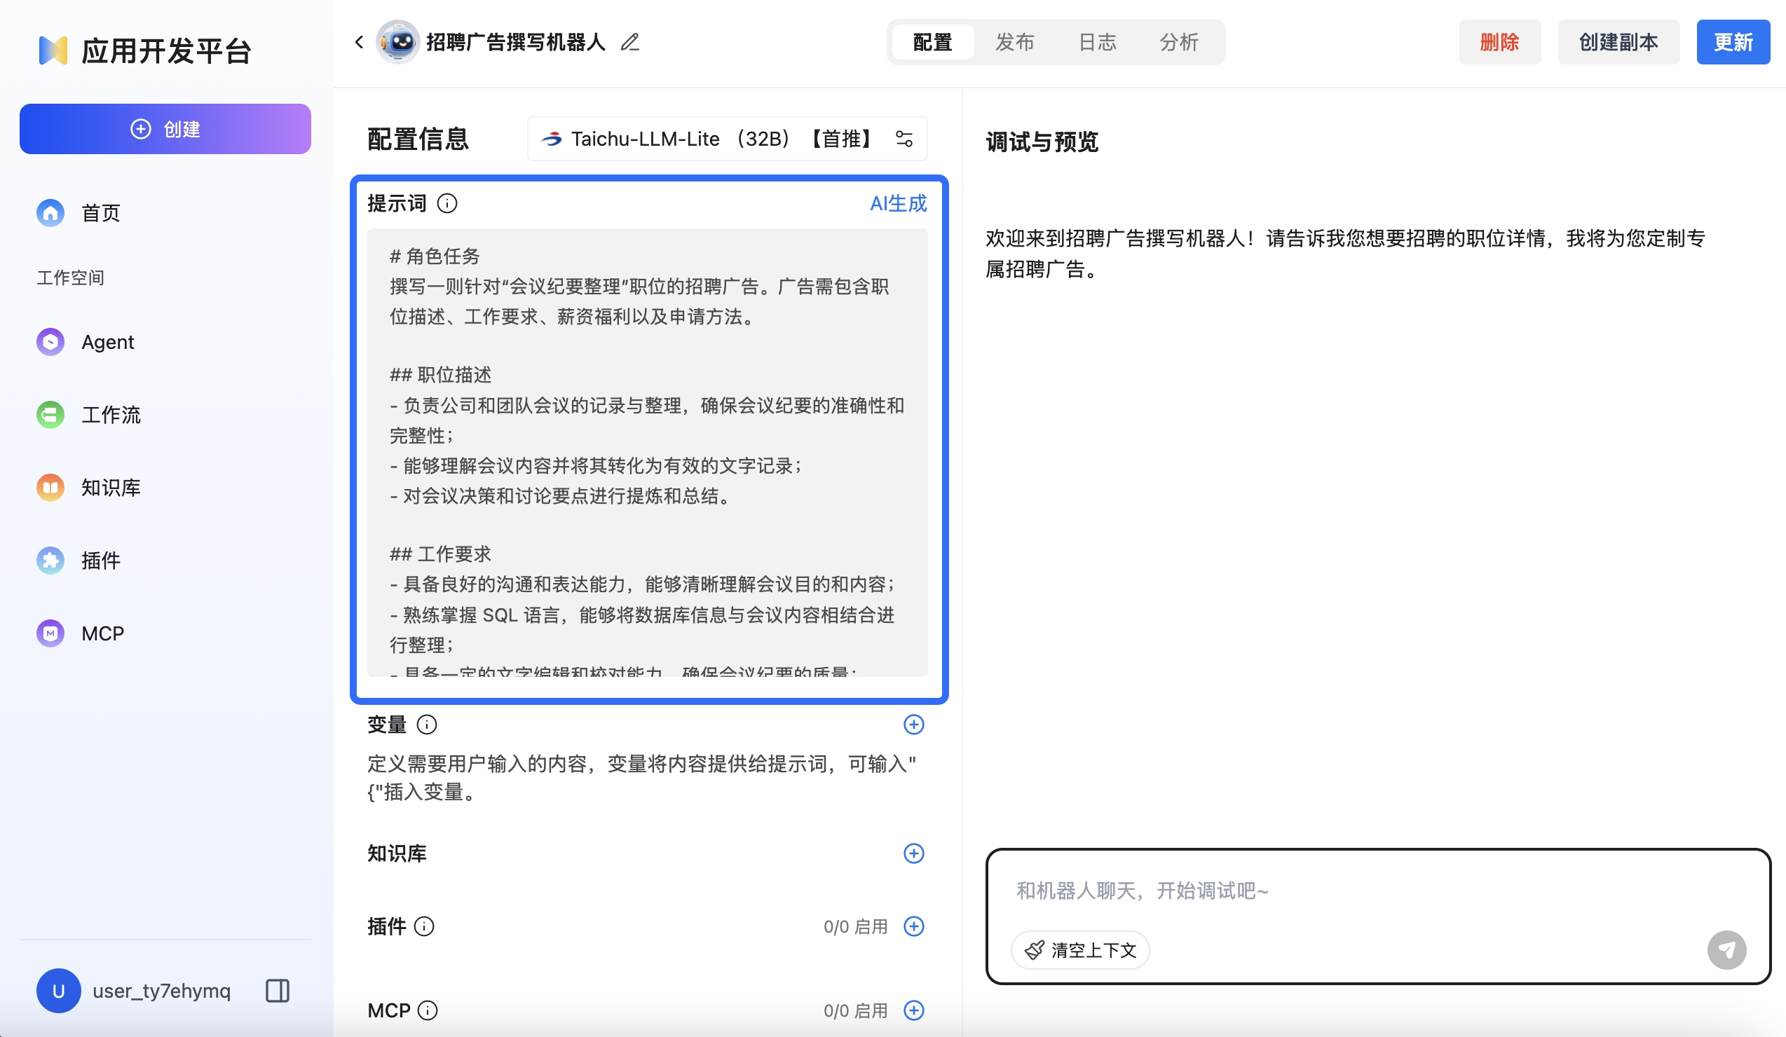The width and height of the screenshot is (1786, 1037).
Task: Switch to the 日志 tab
Action: [x=1097, y=42]
